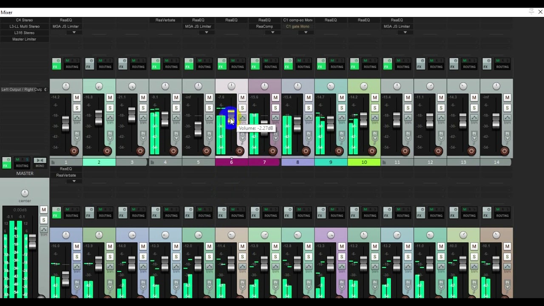Bypass FX using track 1's power icon

[x=58, y=61]
